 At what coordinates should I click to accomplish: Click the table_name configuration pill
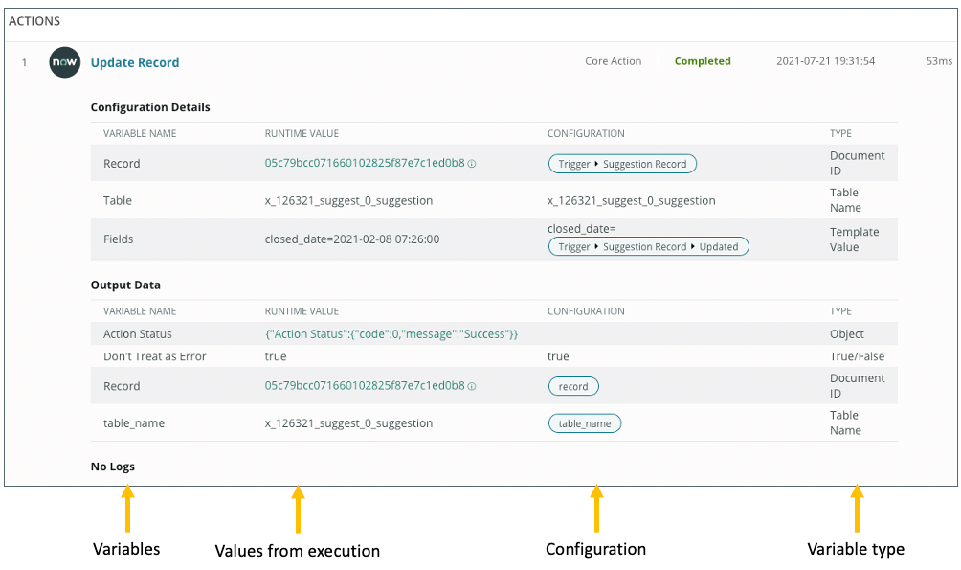tap(584, 422)
